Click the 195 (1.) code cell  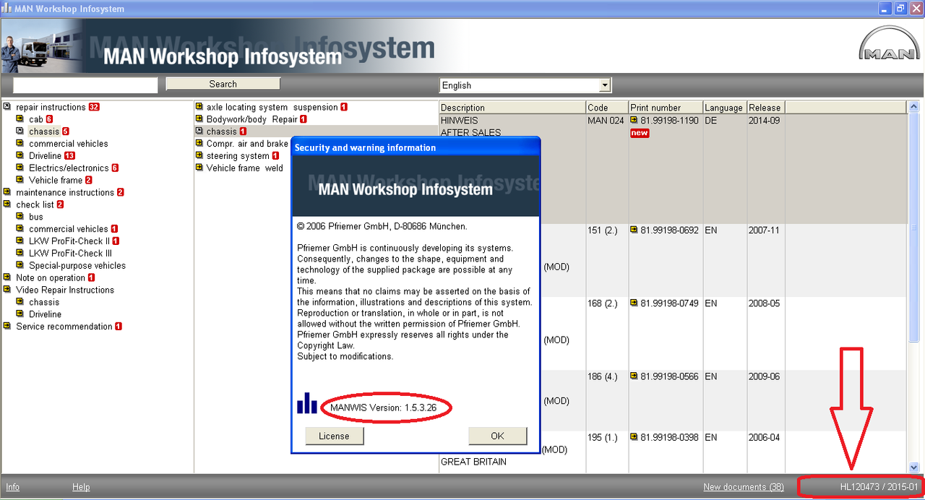coord(603,437)
